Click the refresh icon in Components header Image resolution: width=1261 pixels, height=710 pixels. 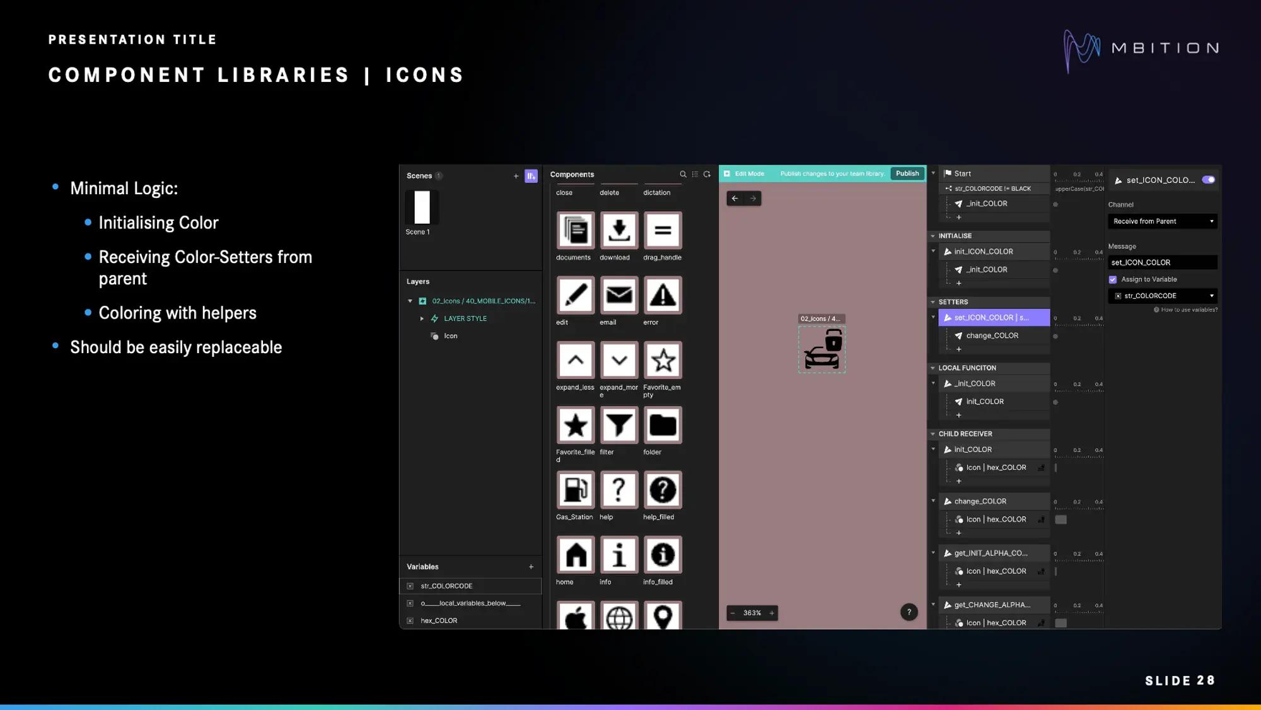point(707,175)
